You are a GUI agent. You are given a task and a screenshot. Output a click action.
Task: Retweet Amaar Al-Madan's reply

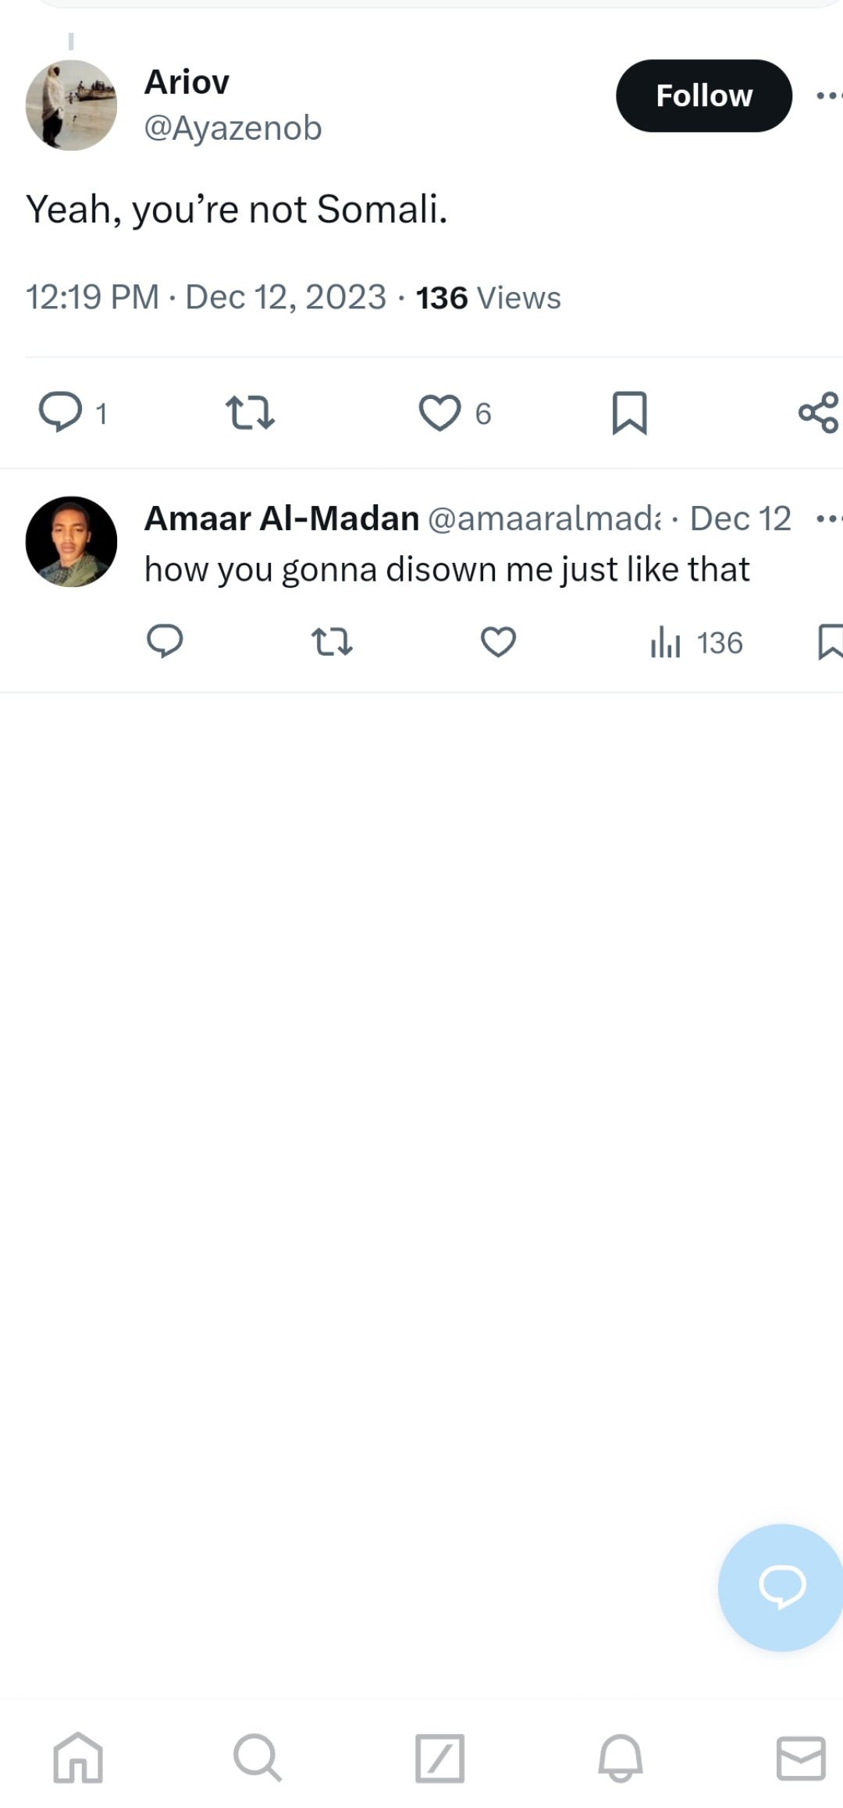[332, 642]
